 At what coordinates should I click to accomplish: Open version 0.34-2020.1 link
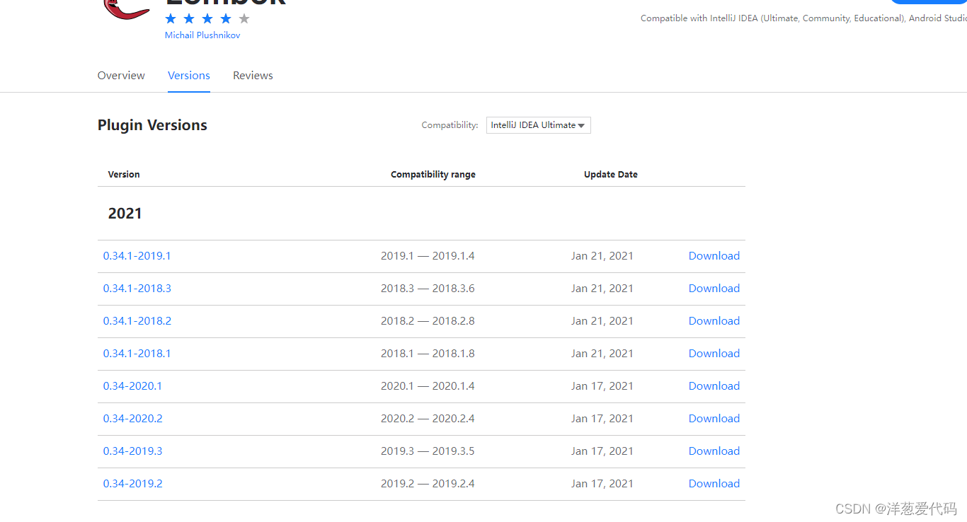tap(133, 386)
